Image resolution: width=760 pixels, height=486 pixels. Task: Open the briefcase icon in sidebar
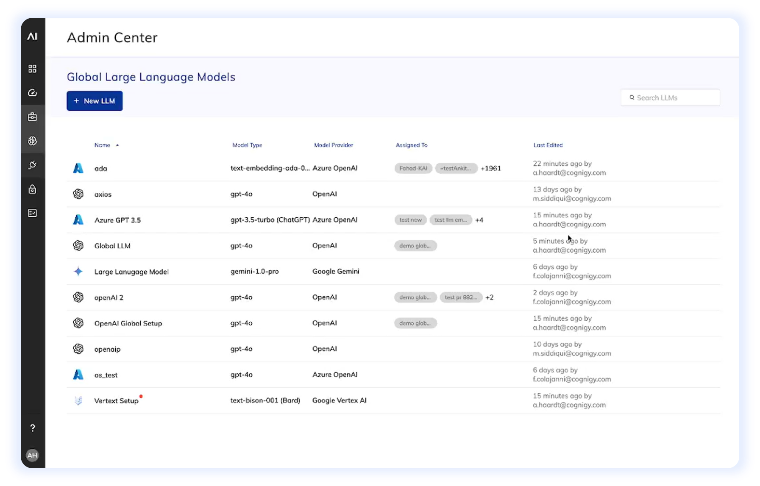32,117
